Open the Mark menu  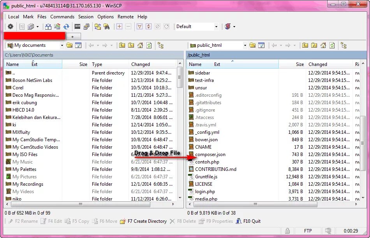click(28, 17)
